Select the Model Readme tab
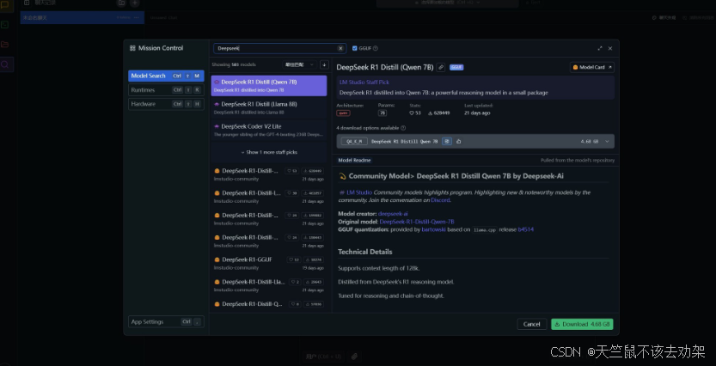716x366 pixels. click(x=354, y=161)
